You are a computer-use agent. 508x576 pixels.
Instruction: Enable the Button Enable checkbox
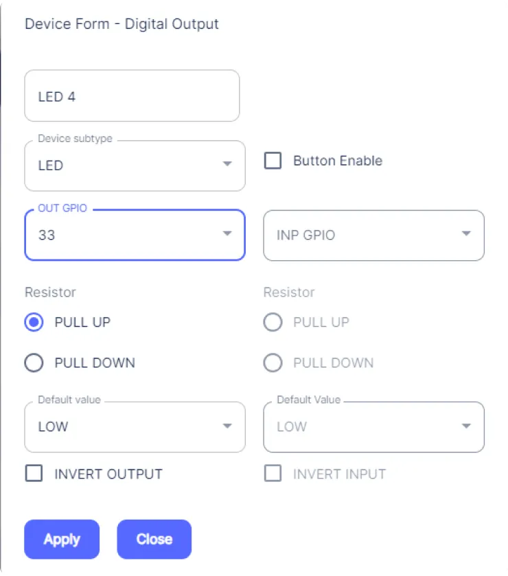tap(273, 161)
